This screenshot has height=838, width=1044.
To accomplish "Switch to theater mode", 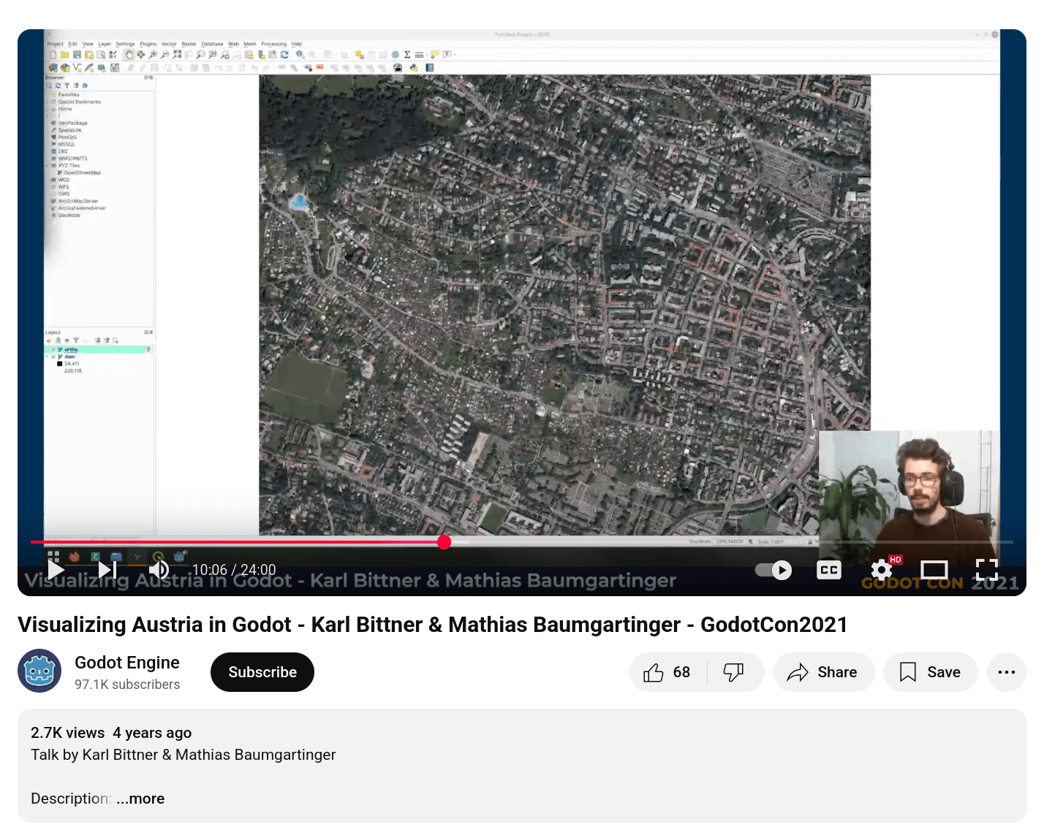I will pyautogui.click(x=934, y=570).
